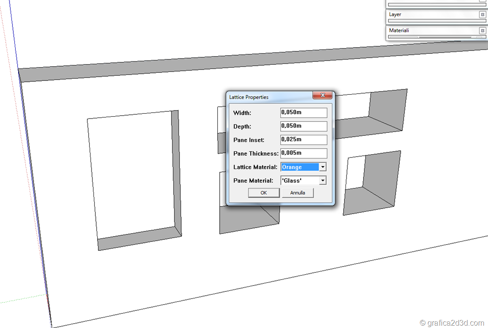This screenshot has height=328, width=488.
Task: Close the Layer panel tray
Action: tap(482, 15)
